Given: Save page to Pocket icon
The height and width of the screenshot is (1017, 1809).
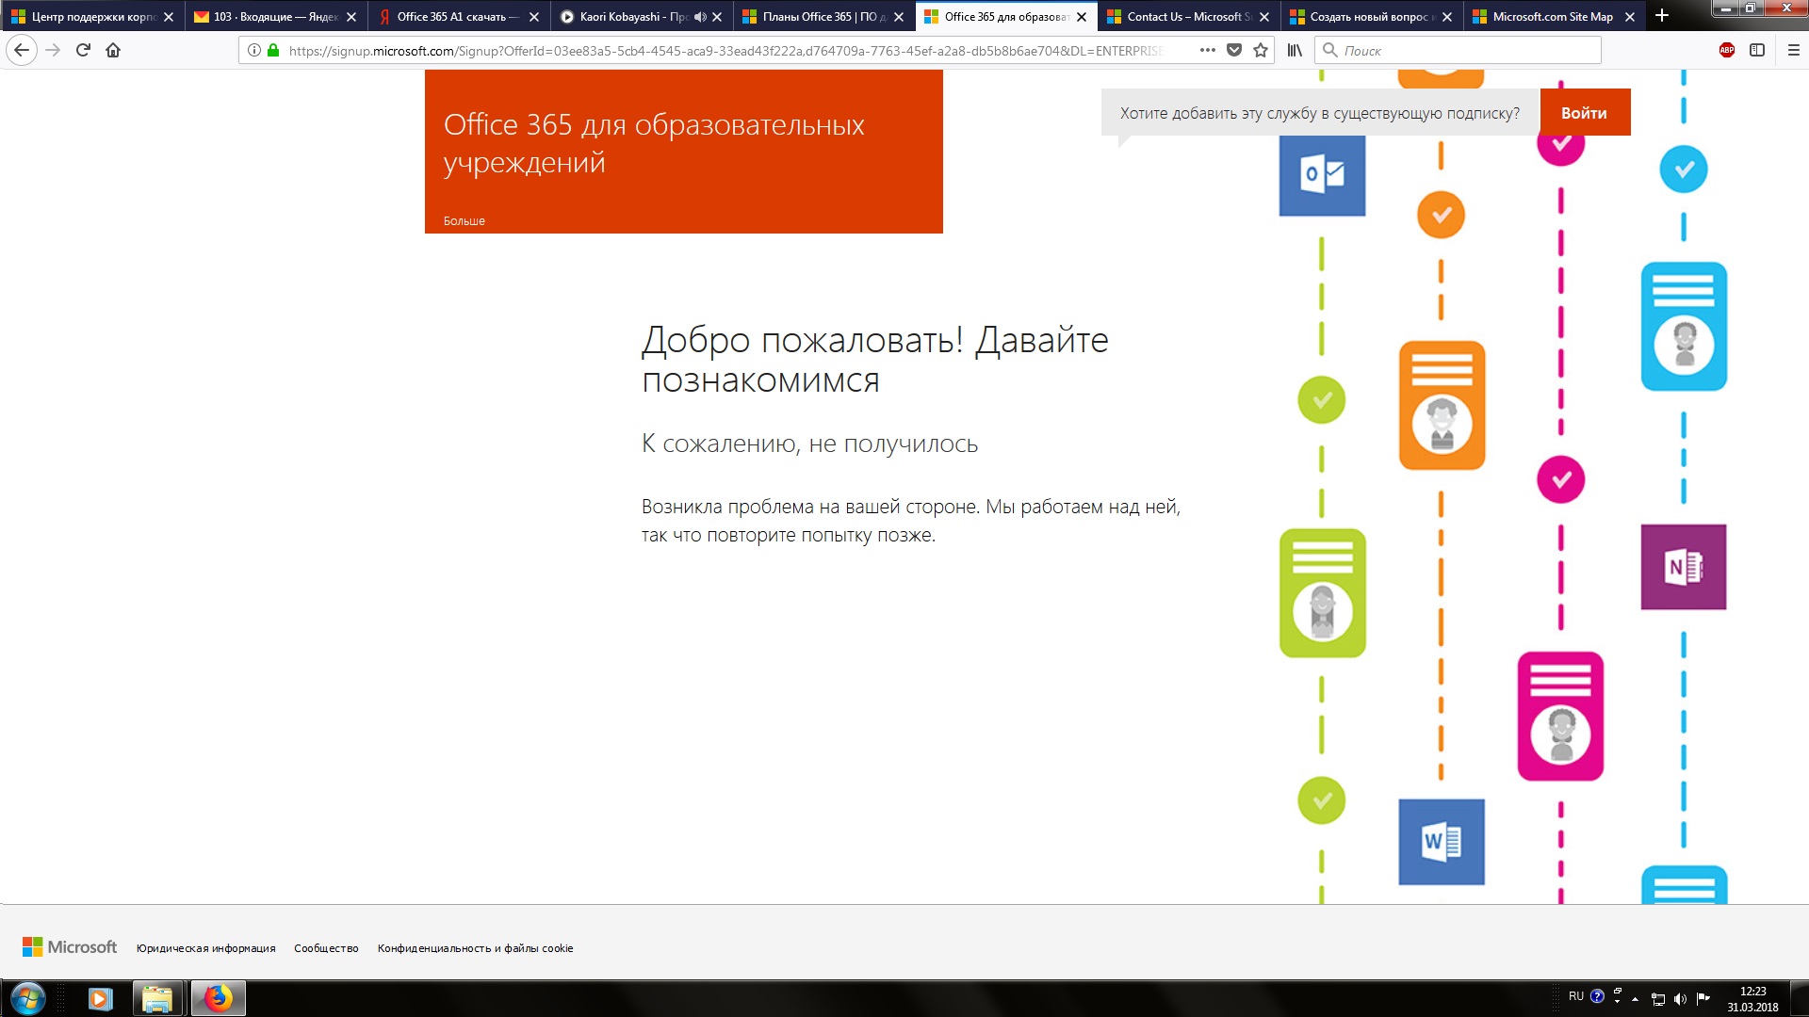Looking at the screenshot, I should 1234,50.
